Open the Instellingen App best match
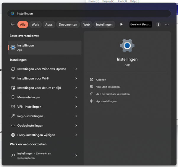This screenshot has width=178, height=167. [x=45, y=48]
